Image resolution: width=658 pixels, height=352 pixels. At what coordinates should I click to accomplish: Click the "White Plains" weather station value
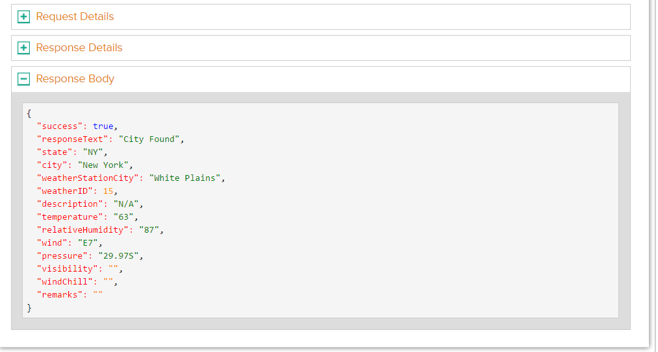[x=186, y=178]
